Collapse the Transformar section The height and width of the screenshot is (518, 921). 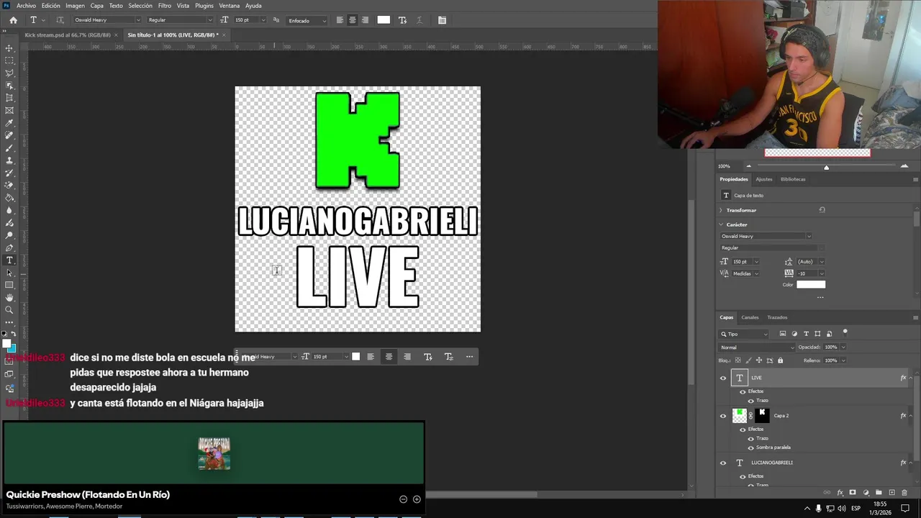coord(721,210)
